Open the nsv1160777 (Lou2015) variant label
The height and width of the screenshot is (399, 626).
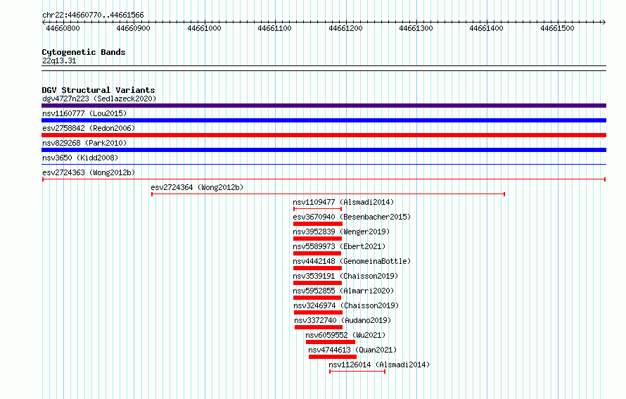[84, 113]
